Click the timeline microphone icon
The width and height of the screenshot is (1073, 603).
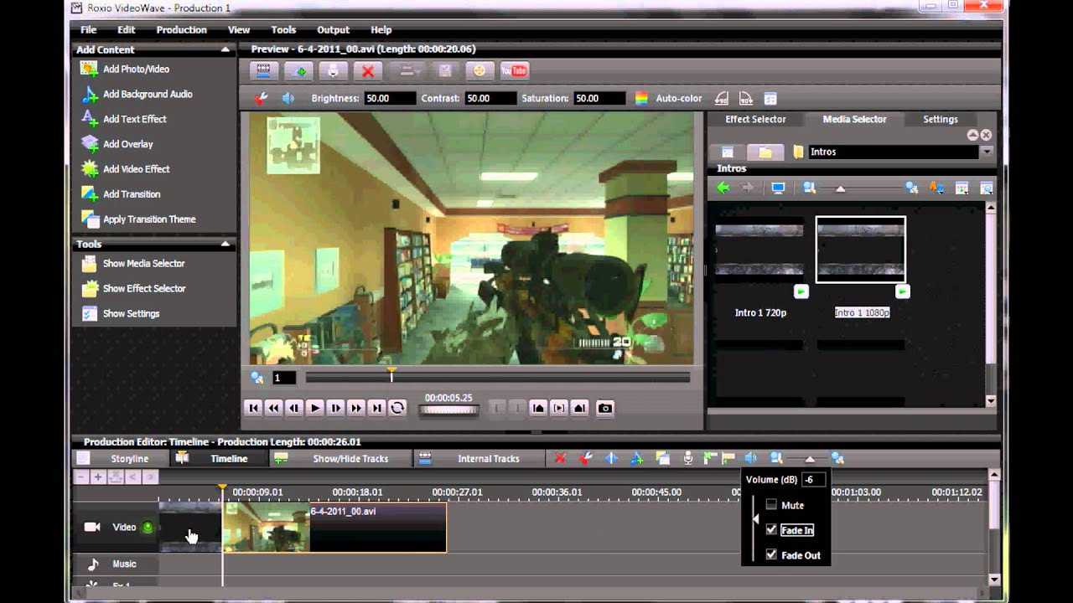(687, 458)
